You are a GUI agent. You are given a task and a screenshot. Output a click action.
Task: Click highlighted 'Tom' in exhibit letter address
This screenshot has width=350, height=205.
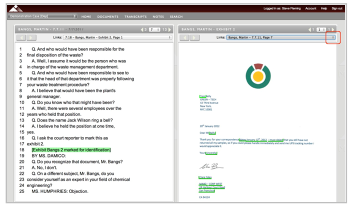[x=202, y=96]
